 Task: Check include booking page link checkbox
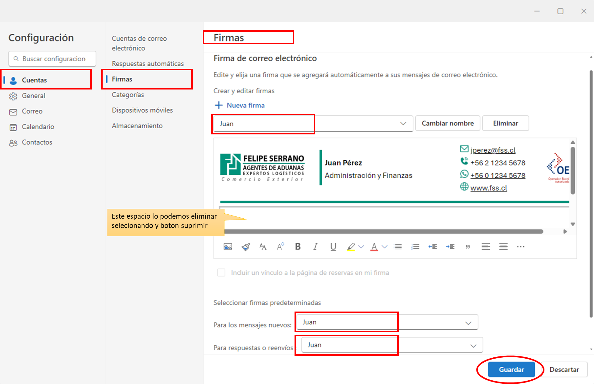221,273
